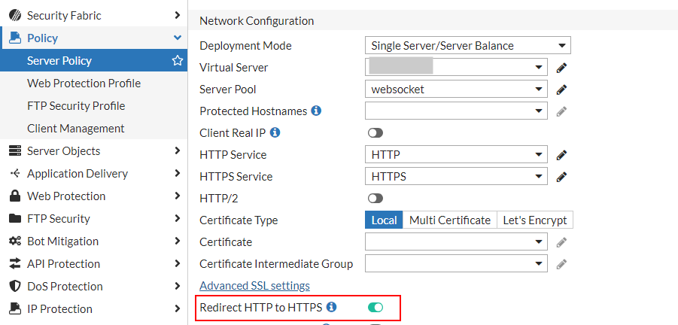Click the edit pencil beside HTTP Service
Image resolution: width=678 pixels, height=325 pixels.
pyautogui.click(x=561, y=155)
